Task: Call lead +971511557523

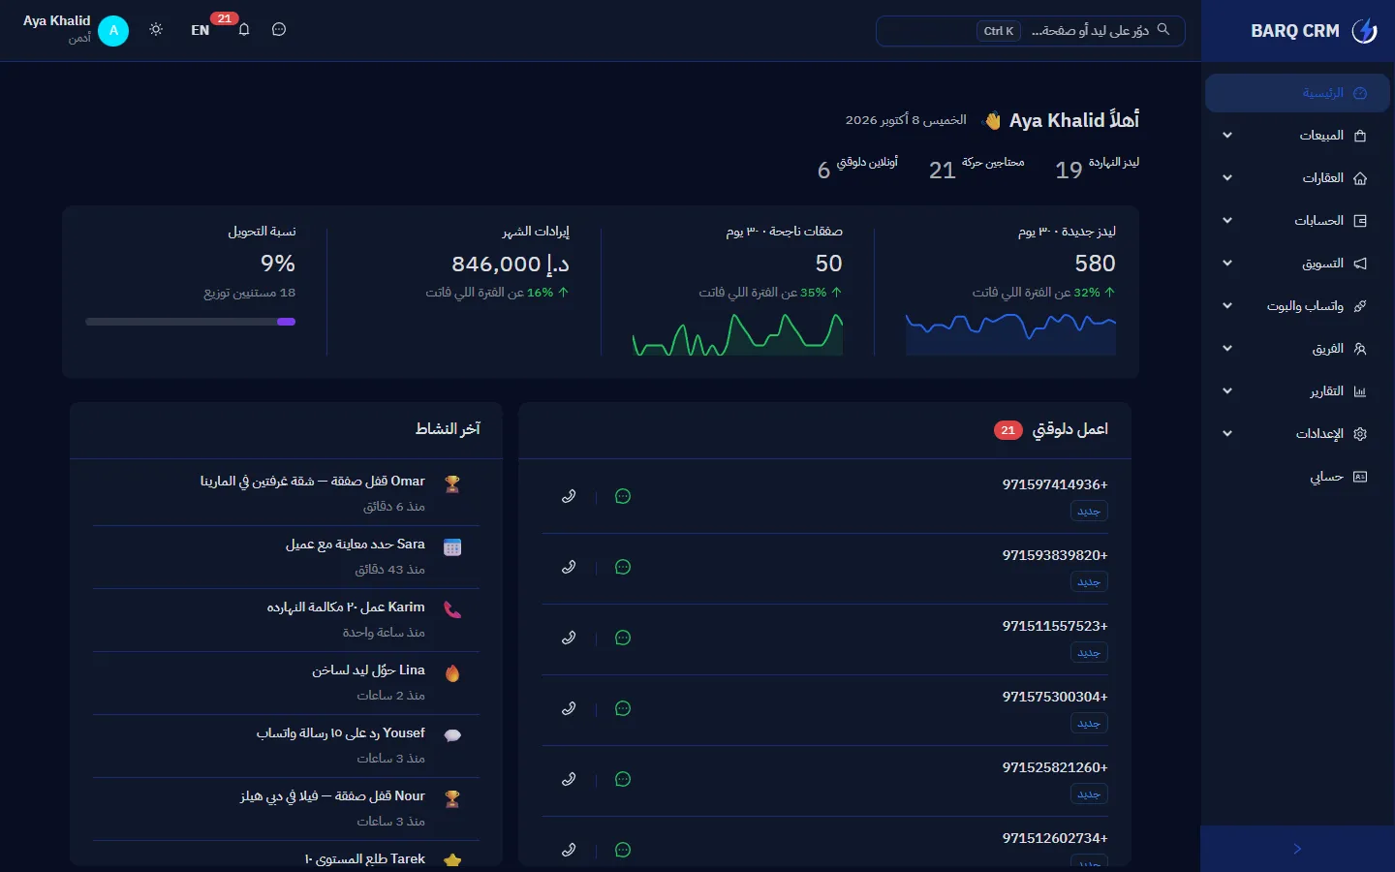Action: coord(569,638)
